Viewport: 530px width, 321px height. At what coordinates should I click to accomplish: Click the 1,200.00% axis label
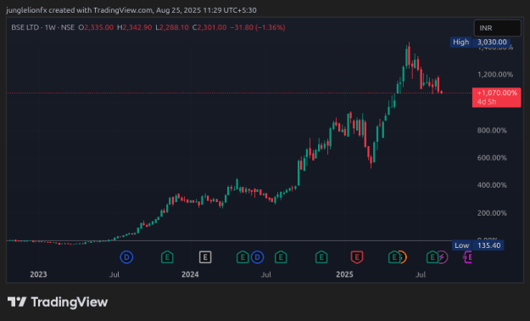click(x=495, y=75)
